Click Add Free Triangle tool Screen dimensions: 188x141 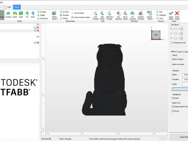coord(109,15)
